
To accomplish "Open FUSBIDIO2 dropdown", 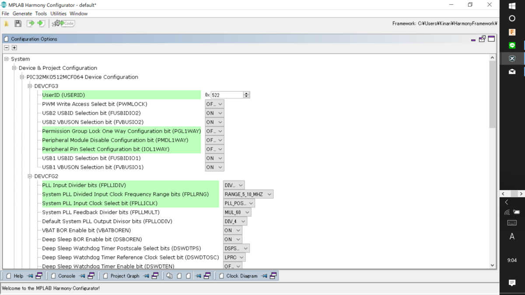I will 214,113.
